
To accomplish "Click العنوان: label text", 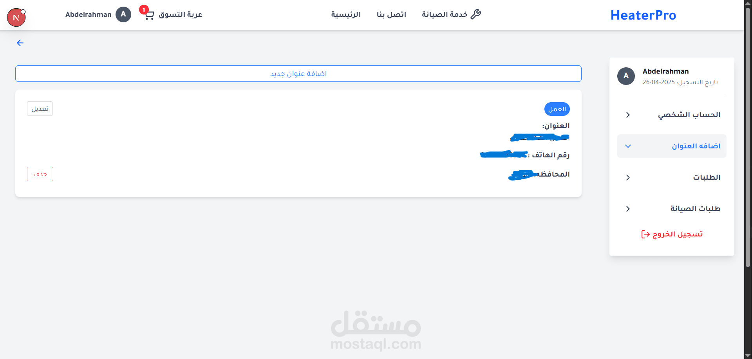I will (x=556, y=126).
